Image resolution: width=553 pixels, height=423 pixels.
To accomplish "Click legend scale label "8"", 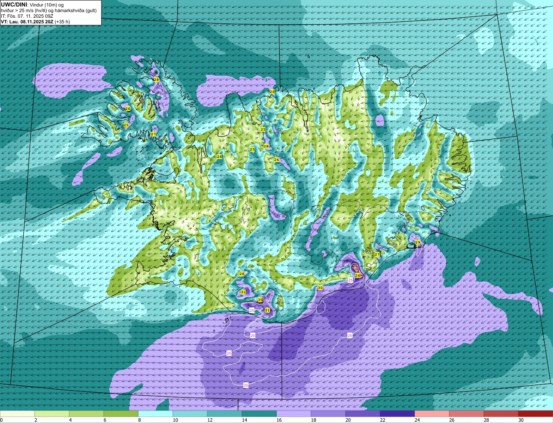I will click(139, 420).
